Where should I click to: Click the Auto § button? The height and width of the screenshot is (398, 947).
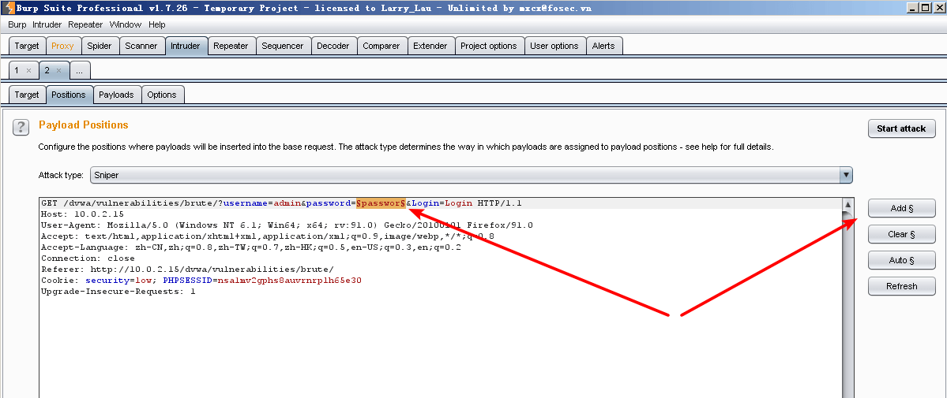901,260
